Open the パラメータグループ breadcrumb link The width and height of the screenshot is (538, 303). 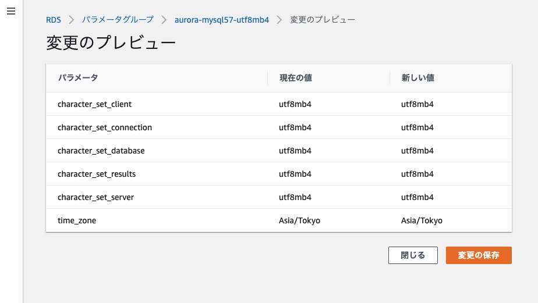click(118, 20)
